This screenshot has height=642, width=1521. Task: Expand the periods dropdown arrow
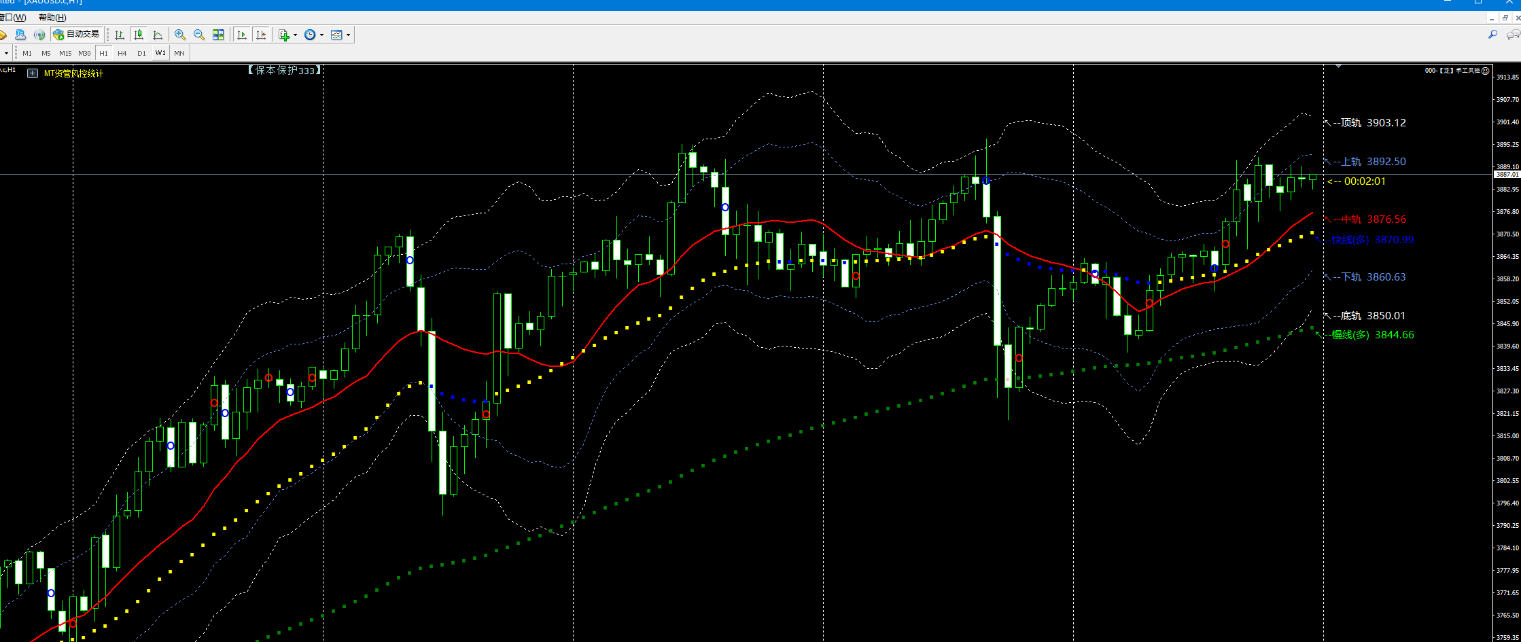point(321,35)
